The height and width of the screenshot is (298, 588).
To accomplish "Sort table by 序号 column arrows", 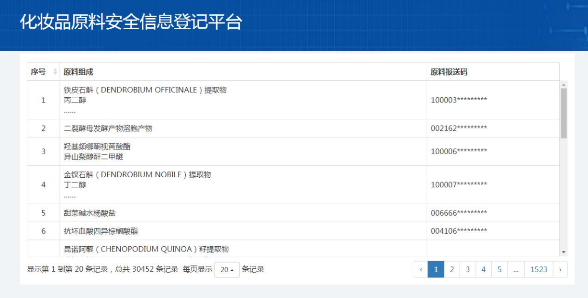I will (x=55, y=72).
